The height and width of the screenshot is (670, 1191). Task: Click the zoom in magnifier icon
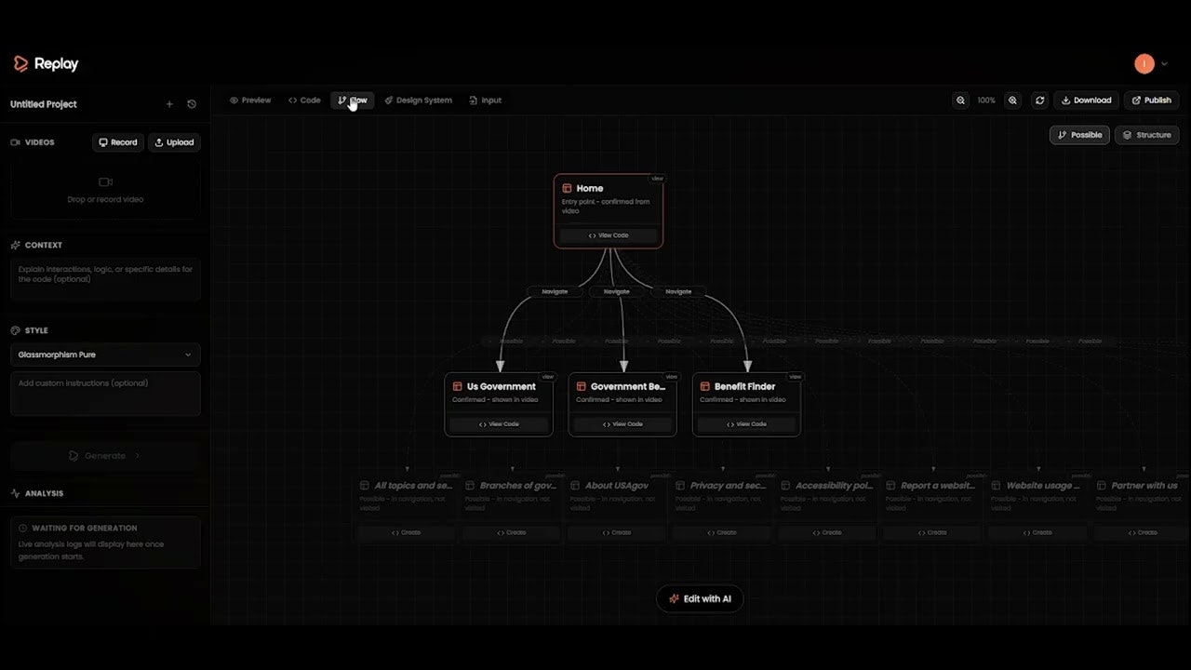coord(1012,100)
